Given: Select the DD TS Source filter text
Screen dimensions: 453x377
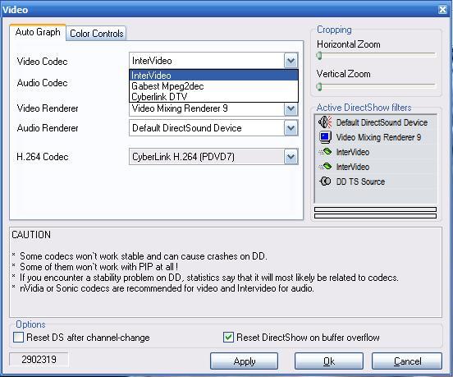Looking at the screenshot, I should (x=360, y=182).
